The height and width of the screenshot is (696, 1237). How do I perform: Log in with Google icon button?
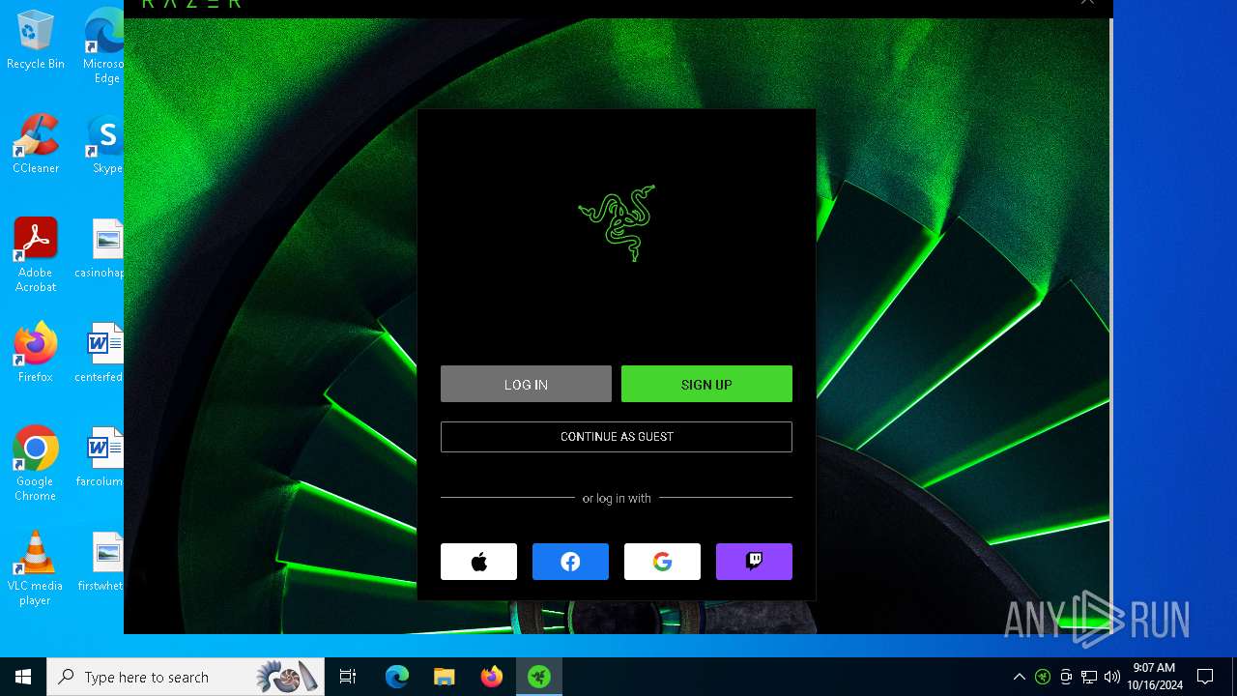pos(662,562)
